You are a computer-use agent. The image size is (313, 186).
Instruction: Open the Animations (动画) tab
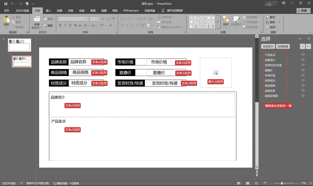82,10
